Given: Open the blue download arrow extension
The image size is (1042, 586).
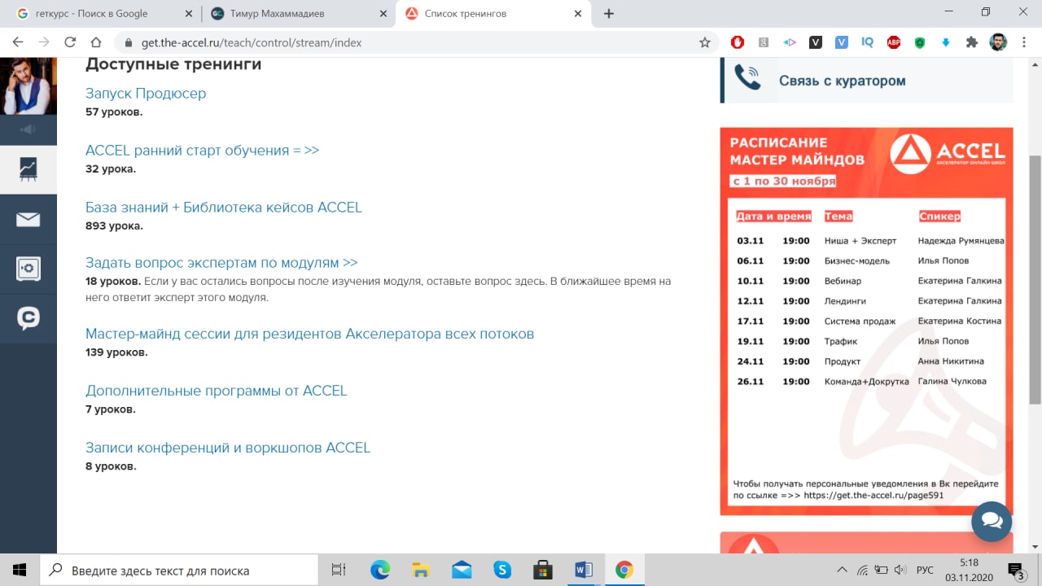Looking at the screenshot, I should (x=946, y=42).
